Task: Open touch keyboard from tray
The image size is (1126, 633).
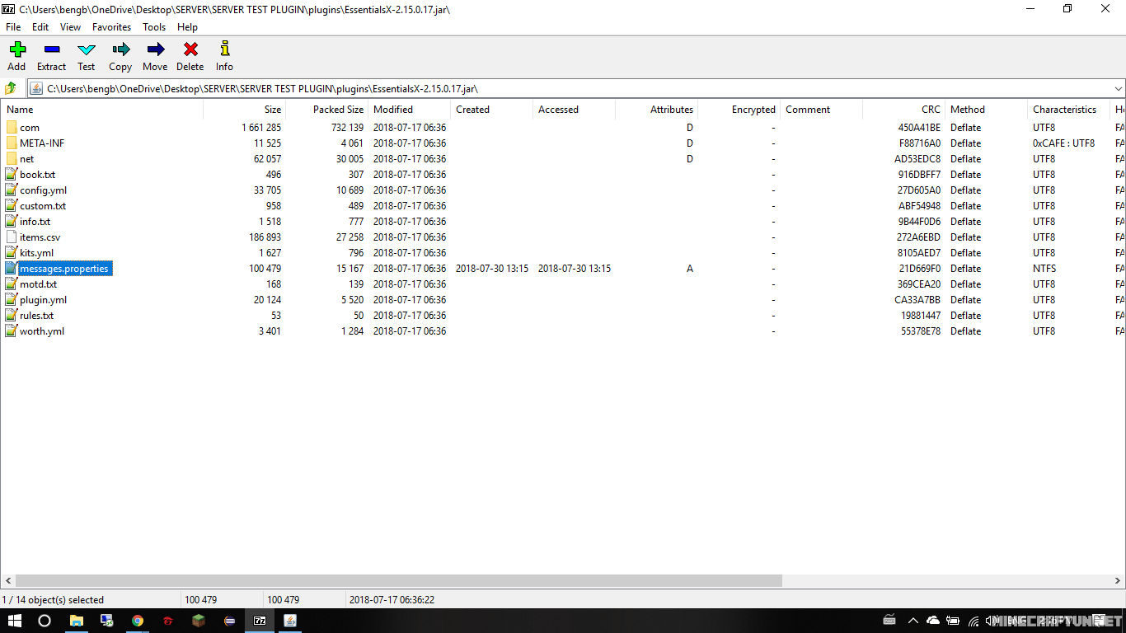Action: (x=889, y=621)
